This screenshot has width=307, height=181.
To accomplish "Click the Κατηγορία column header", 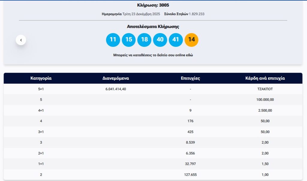I will tap(41, 78).
